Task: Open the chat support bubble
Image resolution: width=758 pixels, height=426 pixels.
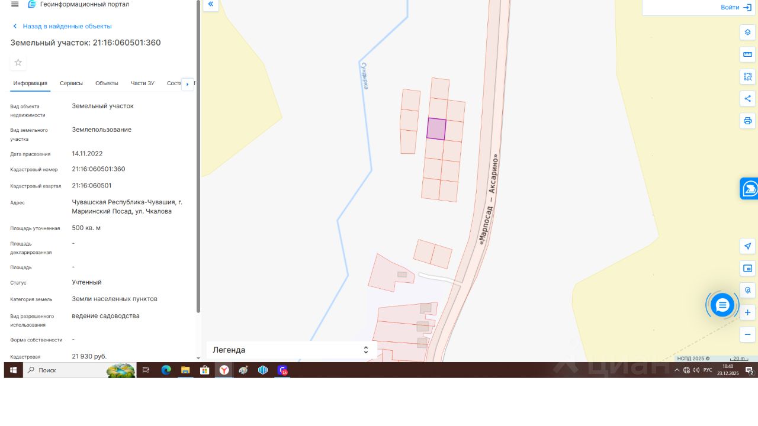Action: pos(722,305)
